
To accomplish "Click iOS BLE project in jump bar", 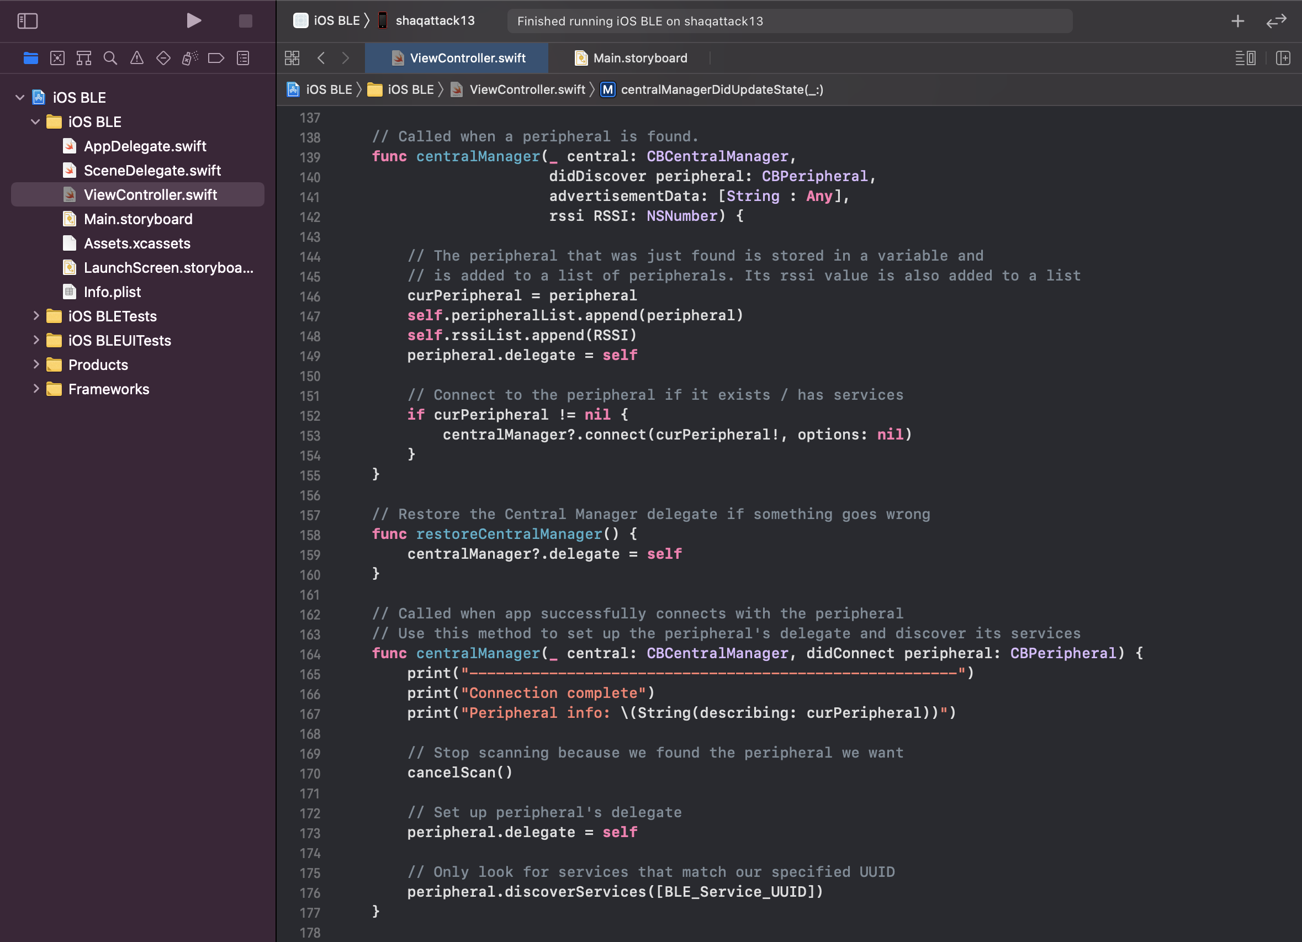I will tap(319, 89).
